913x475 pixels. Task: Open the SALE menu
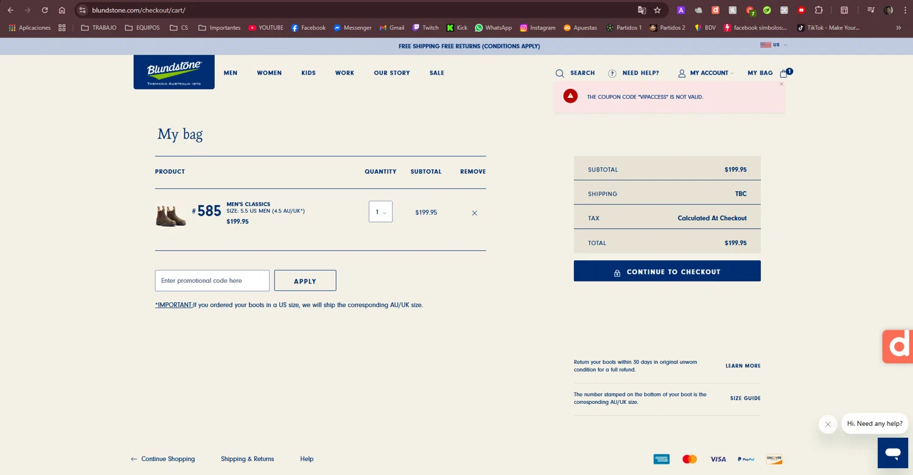pos(436,73)
